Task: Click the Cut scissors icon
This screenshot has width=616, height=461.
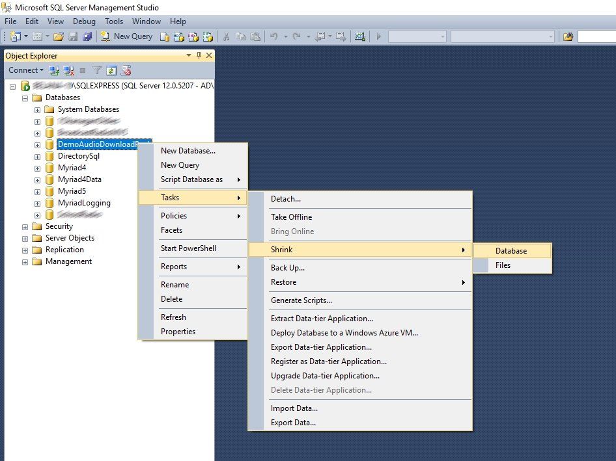Action: pyautogui.click(x=227, y=36)
